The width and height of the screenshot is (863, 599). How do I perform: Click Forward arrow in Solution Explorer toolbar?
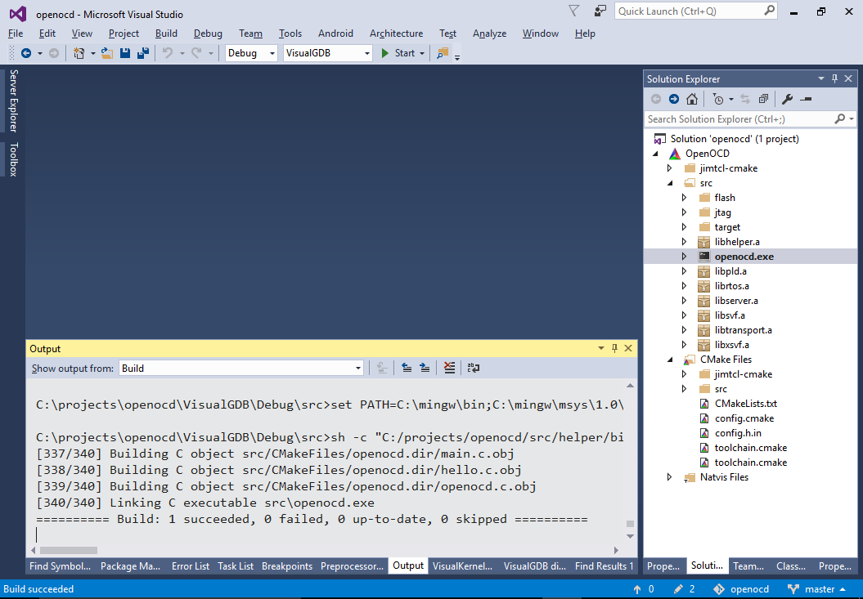[674, 99]
